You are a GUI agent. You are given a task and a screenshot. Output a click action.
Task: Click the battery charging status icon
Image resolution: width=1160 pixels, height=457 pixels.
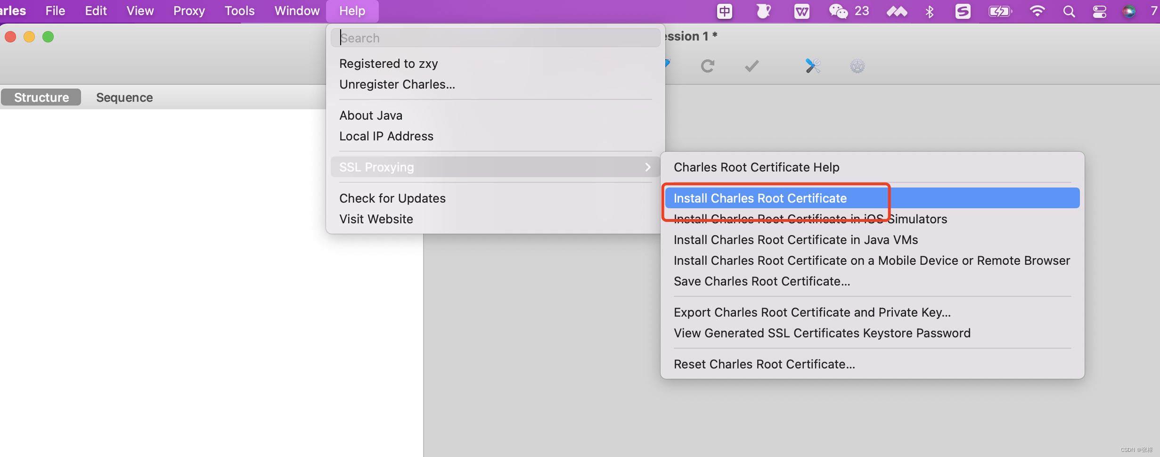[1000, 11]
